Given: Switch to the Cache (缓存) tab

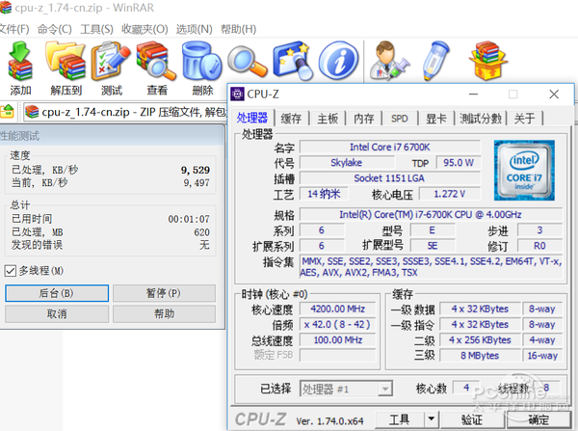Looking at the screenshot, I should tap(291, 119).
